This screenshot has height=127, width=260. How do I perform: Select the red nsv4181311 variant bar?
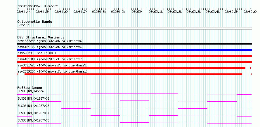tap(134, 62)
